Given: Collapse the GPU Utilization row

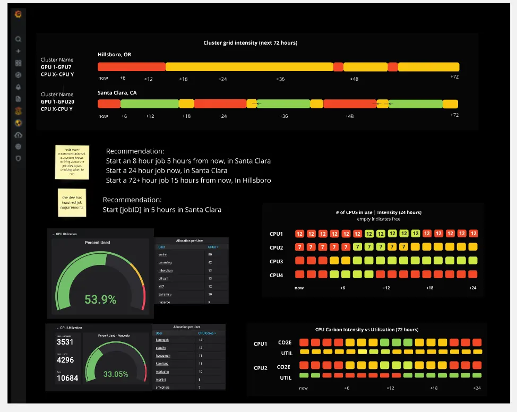Looking at the screenshot, I should [65, 234].
